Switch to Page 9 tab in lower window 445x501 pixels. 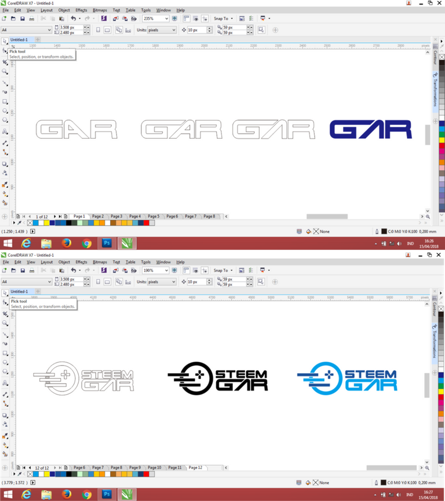coord(135,467)
